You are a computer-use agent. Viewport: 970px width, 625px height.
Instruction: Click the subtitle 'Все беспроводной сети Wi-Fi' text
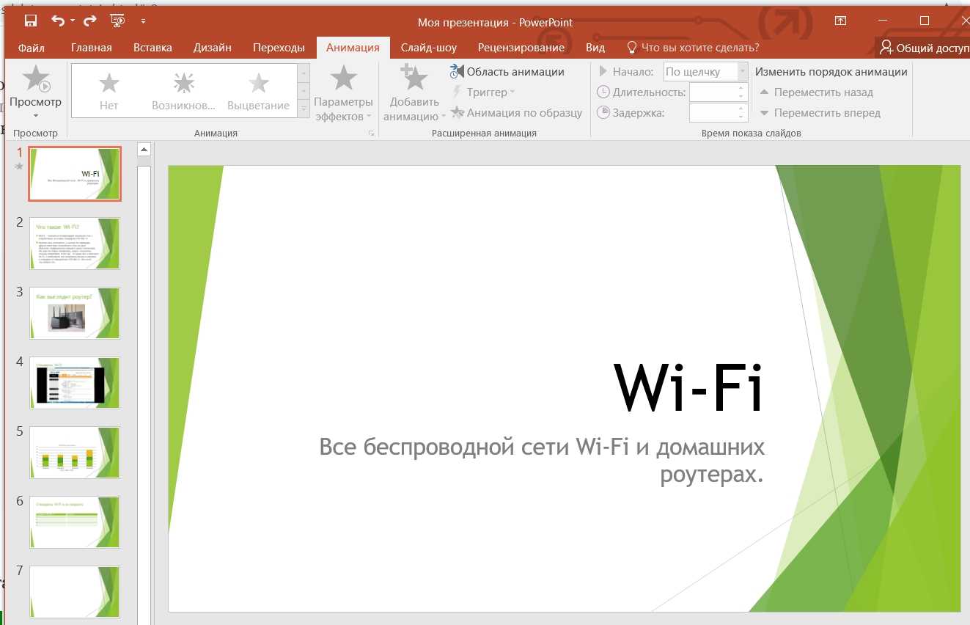point(542,460)
